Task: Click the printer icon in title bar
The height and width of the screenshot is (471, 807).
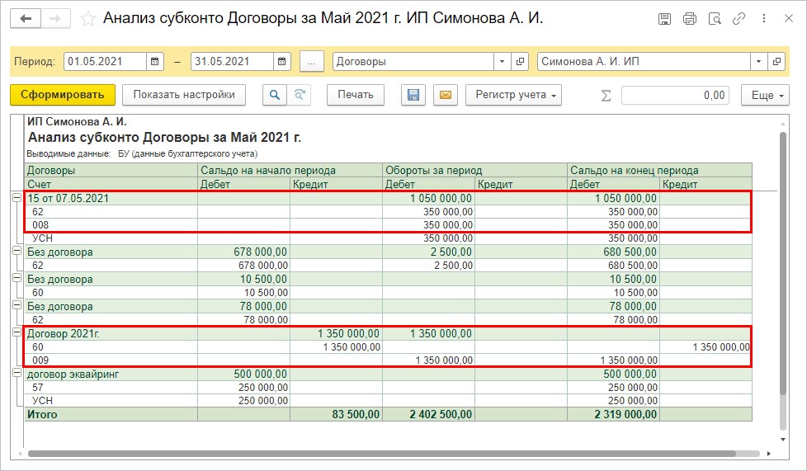Action: [x=690, y=19]
